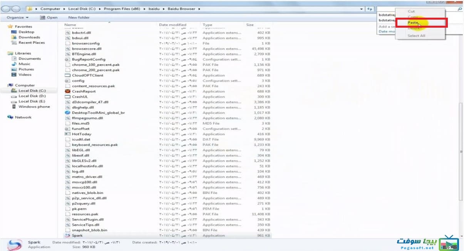Click the config gear file icon

pyautogui.click(x=67, y=81)
